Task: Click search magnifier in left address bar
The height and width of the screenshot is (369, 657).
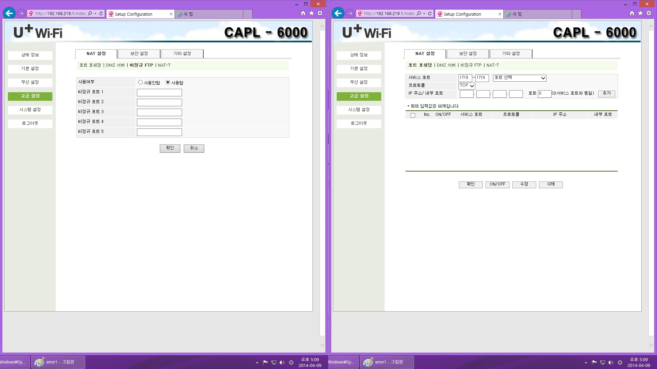Action: [x=90, y=14]
